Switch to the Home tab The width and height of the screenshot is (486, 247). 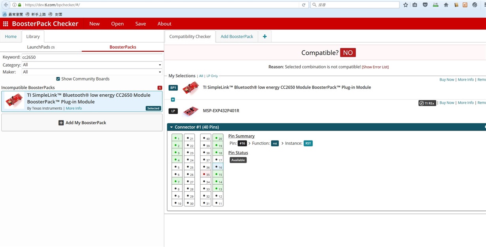click(11, 36)
